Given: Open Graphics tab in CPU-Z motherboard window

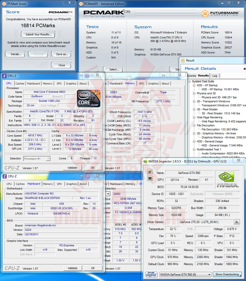Looking at the screenshot, I should coord(71,184).
